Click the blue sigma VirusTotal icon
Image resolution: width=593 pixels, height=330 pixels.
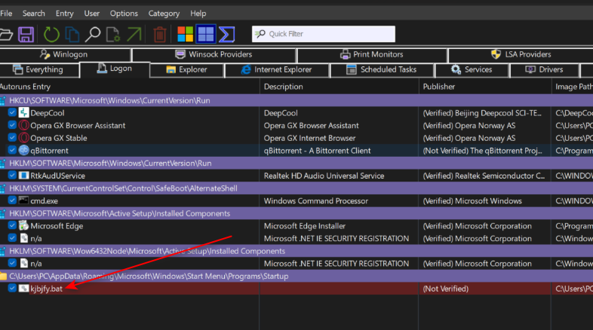(226, 35)
